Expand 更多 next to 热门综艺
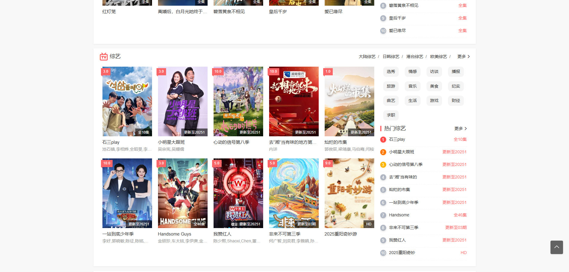This screenshot has width=569, height=272. [460, 129]
